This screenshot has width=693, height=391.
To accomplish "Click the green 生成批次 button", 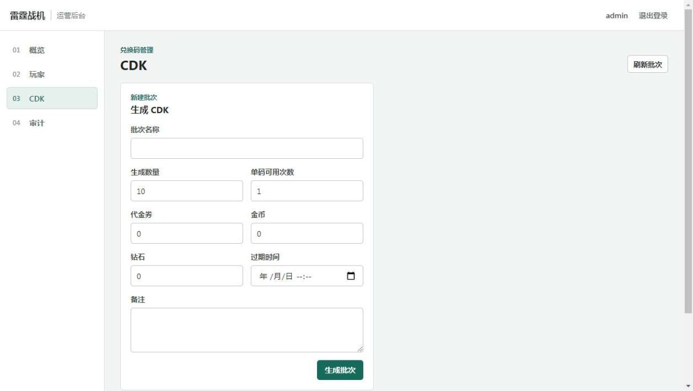I will [x=340, y=370].
